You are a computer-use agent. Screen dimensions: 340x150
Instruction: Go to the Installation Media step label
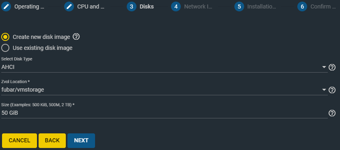click(262, 6)
